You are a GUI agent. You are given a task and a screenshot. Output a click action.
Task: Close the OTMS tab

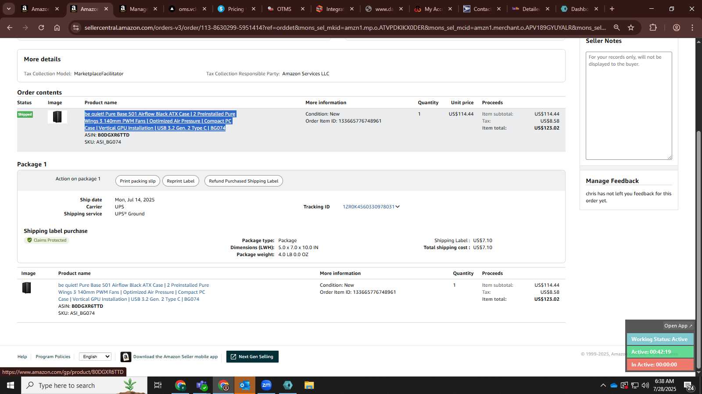(303, 9)
